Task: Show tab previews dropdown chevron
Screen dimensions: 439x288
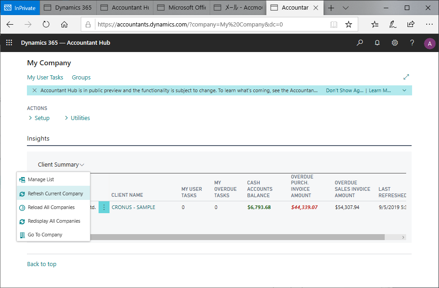Action: pyautogui.click(x=345, y=8)
